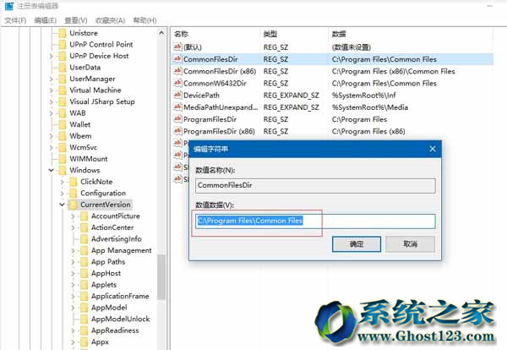The image size is (507, 350).
Task: Open the 查看(V) menu
Action: (76, 20)
